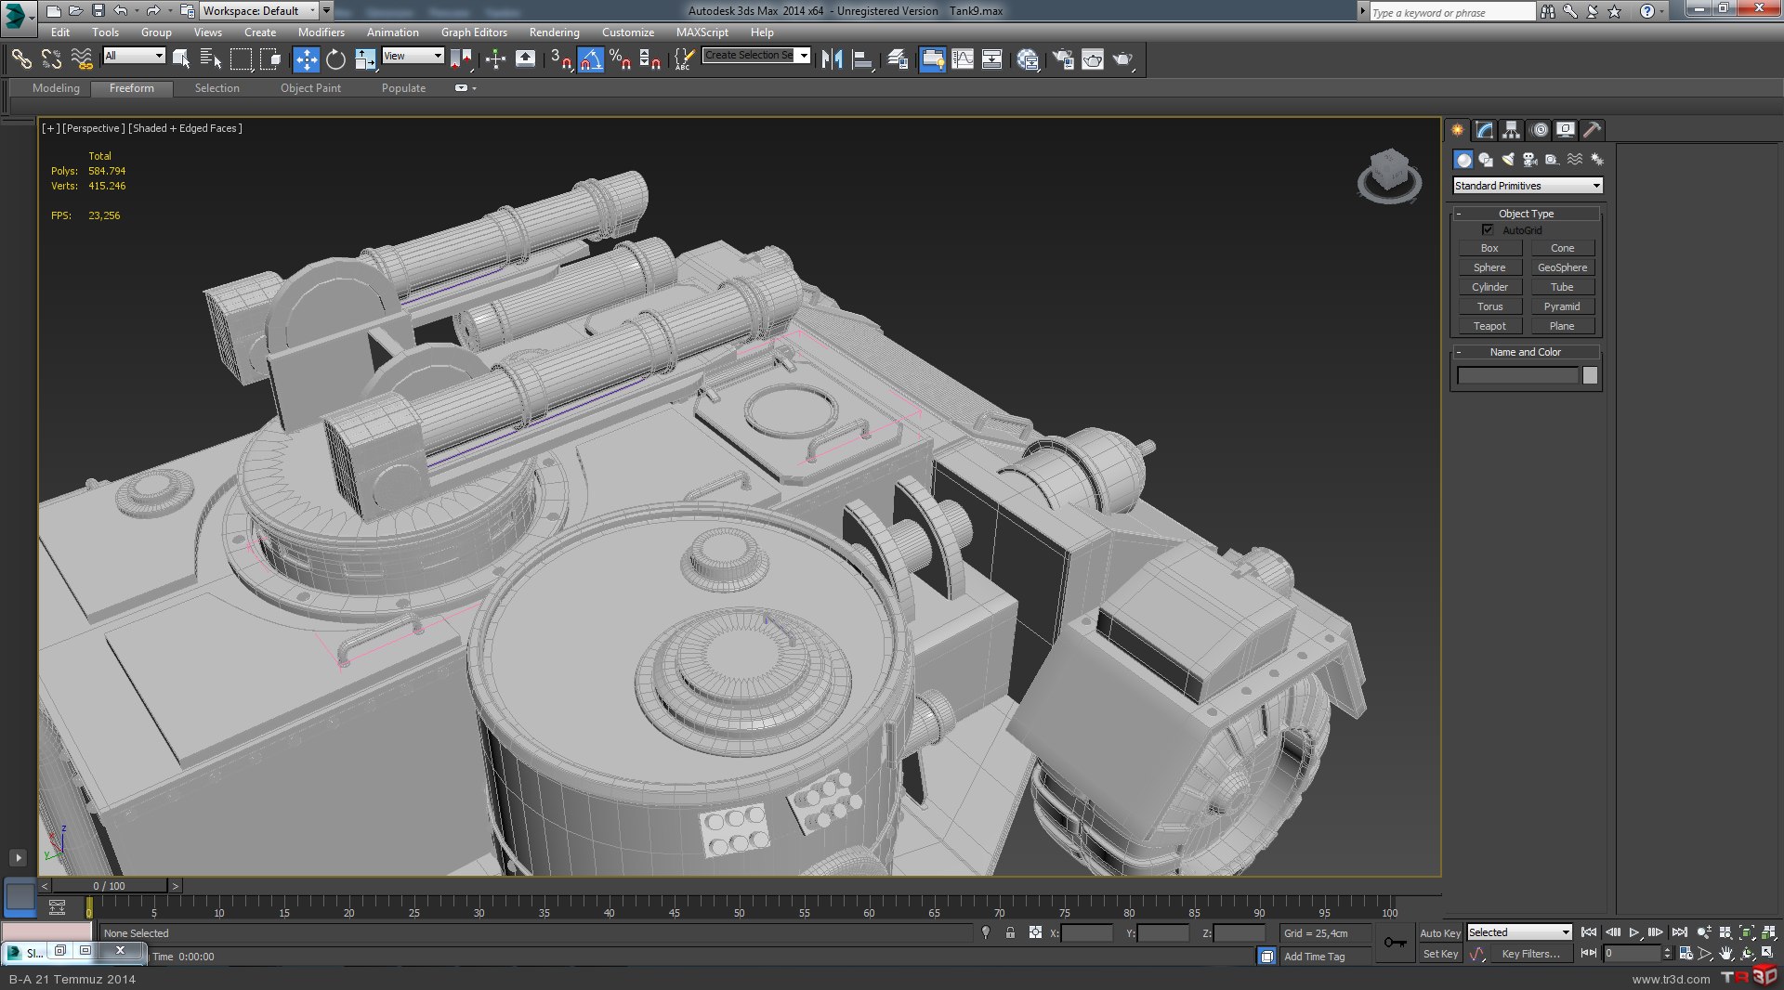The image size is (1784, 990).
Task: Go to the end frame
Action: (x=1679, y=932)
